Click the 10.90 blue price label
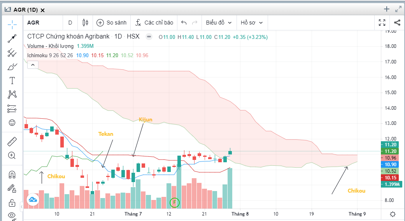 [390, 165]
